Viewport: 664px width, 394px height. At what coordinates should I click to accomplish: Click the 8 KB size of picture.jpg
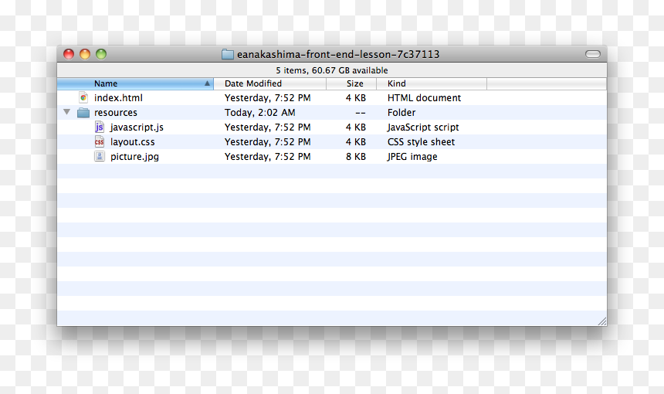356,157
